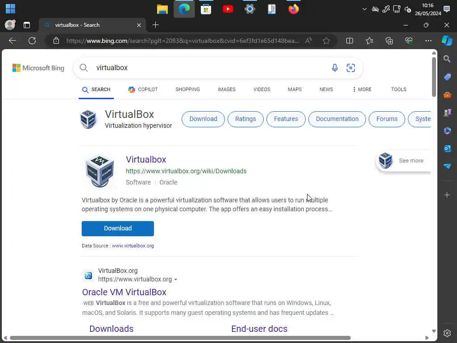This screenshot has width=457, height=343.
Task: Click the vertical page scrollbar
Action: [434, 77]
